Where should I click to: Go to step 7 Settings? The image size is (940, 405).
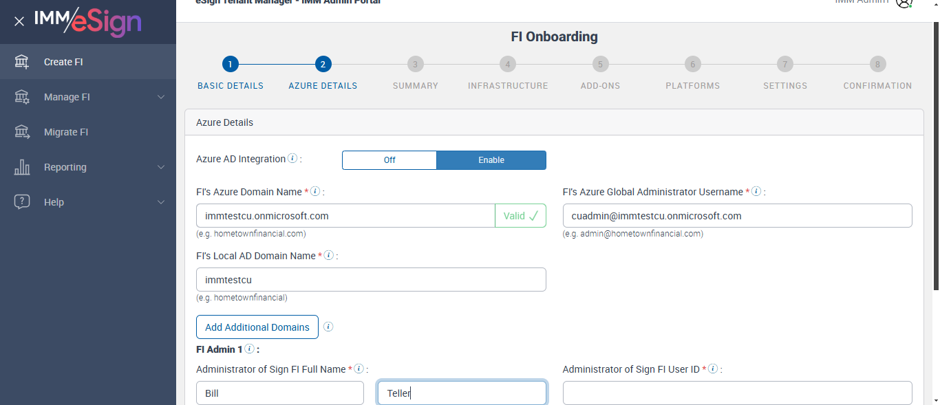coord(785,65)
